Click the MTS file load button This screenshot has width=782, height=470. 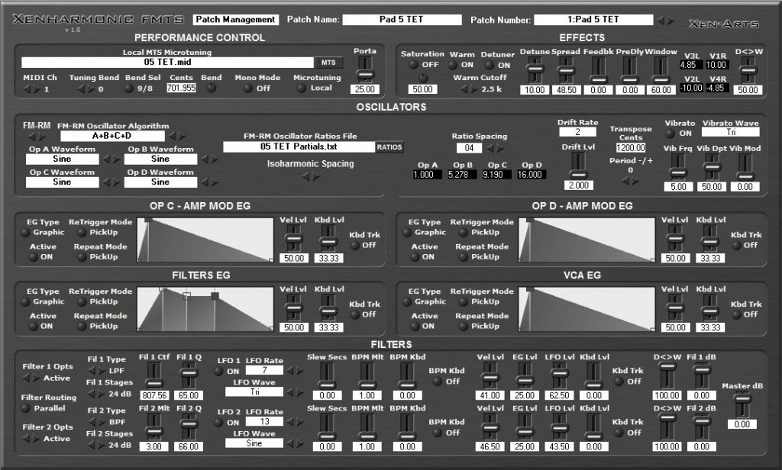328,63
